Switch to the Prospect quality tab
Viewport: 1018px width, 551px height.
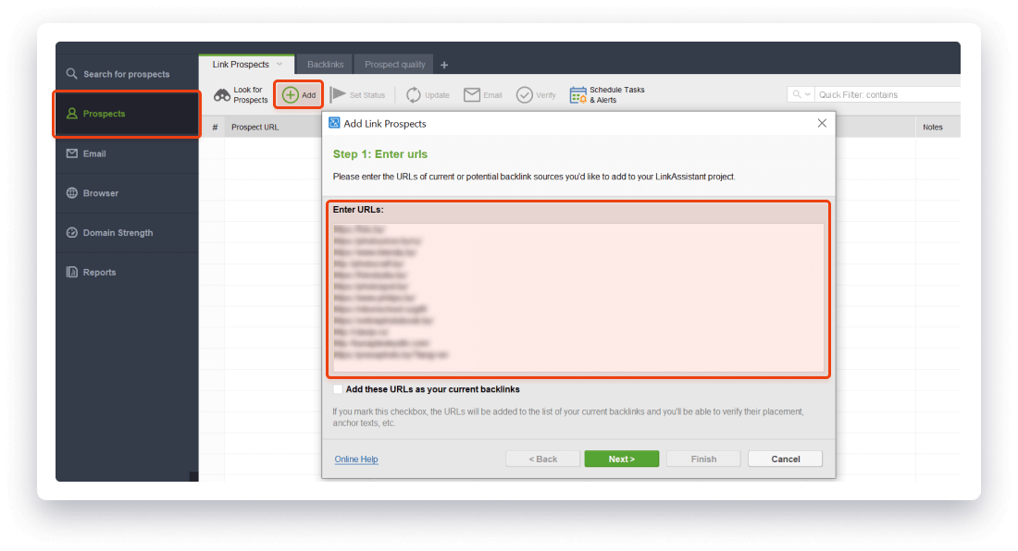[x=395, y=64]
